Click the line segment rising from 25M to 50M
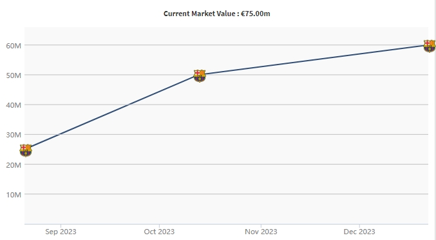This screenshot has width=436, height=240. [112, 112]
